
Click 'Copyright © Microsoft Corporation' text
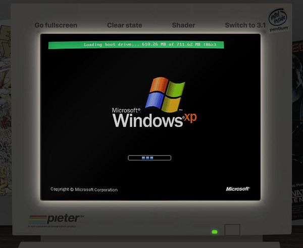coord(84,189)
